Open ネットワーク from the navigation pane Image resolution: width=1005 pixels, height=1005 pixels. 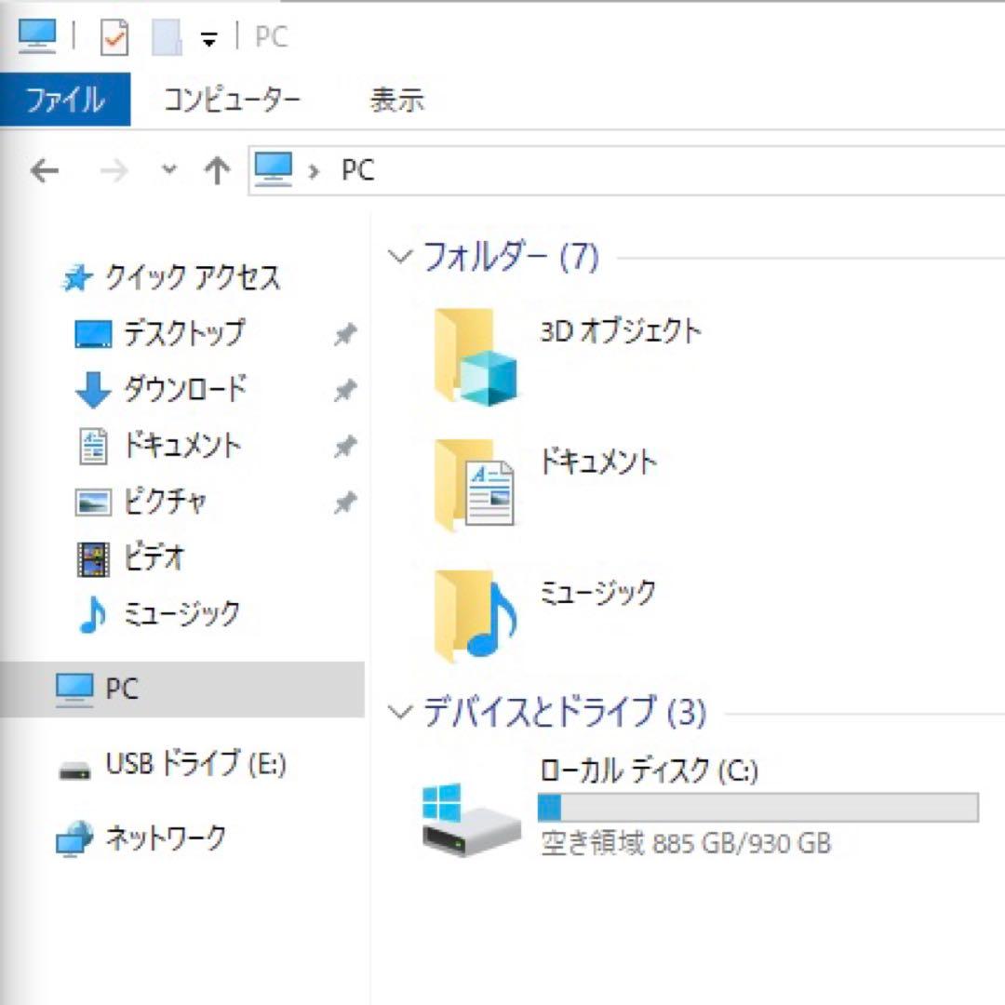[163, 837]
